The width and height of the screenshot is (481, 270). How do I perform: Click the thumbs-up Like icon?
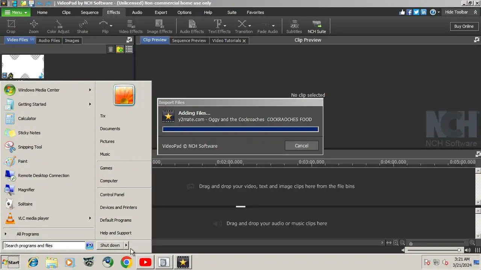tap(402, 12)
